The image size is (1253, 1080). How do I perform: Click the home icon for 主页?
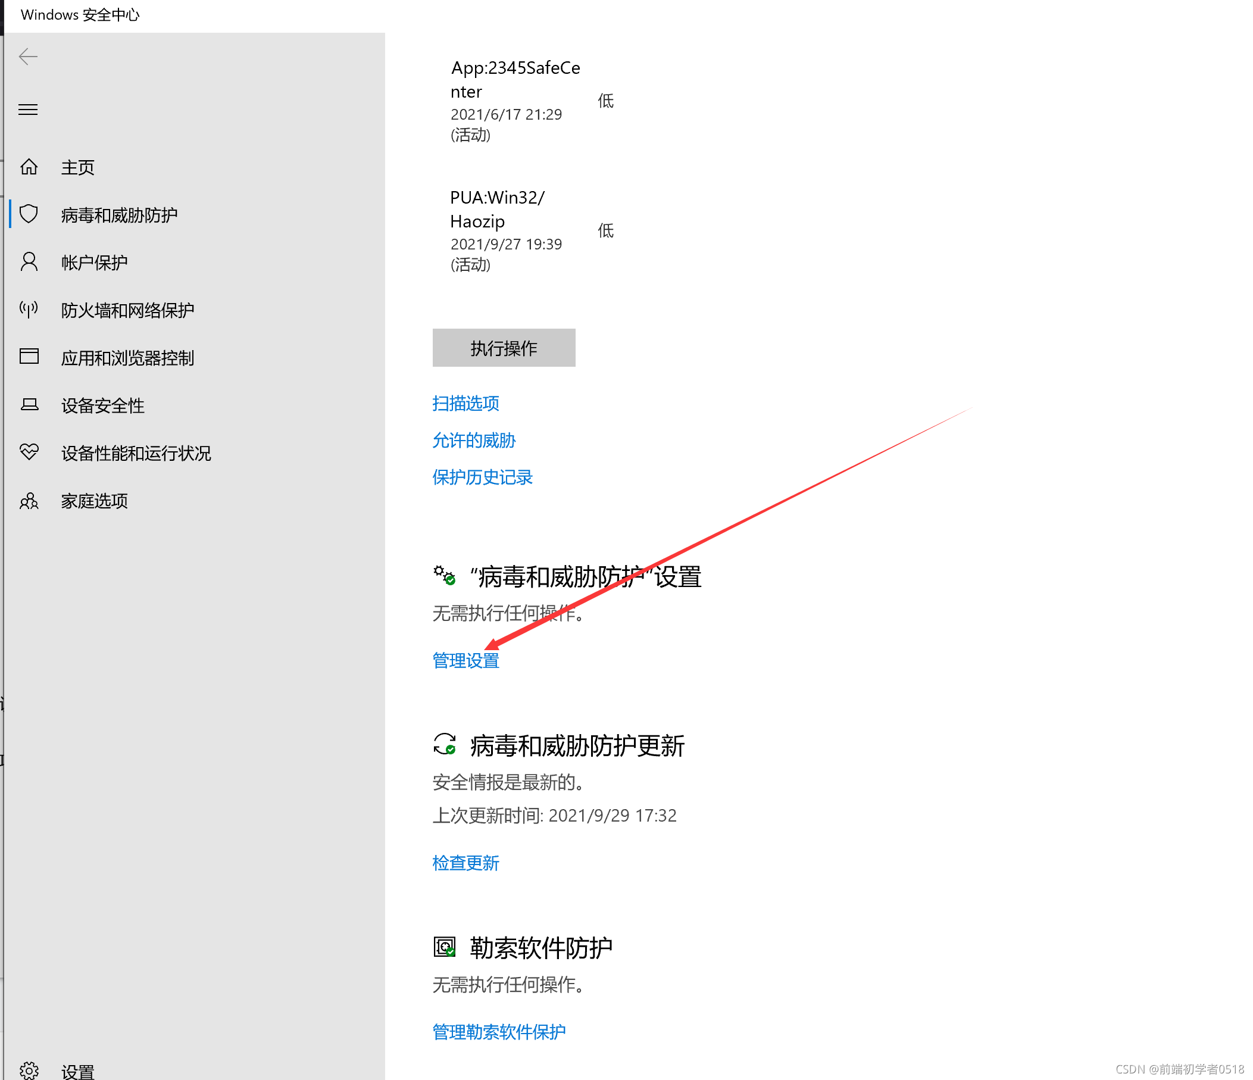[29, 166]
